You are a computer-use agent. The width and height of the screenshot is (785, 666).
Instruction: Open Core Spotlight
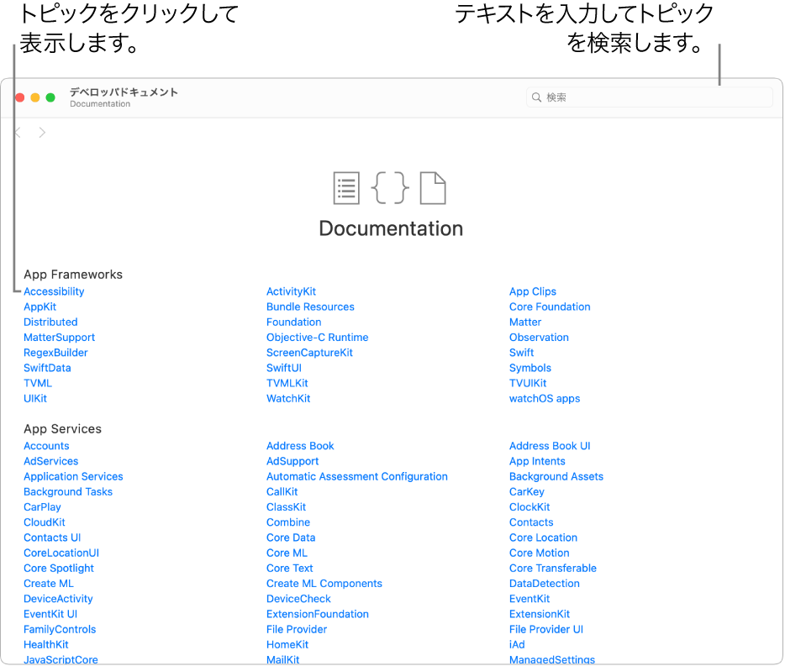(59, 569)
